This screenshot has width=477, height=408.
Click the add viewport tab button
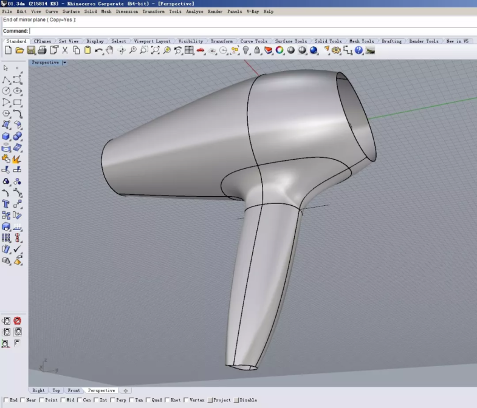tap(125, 390)
